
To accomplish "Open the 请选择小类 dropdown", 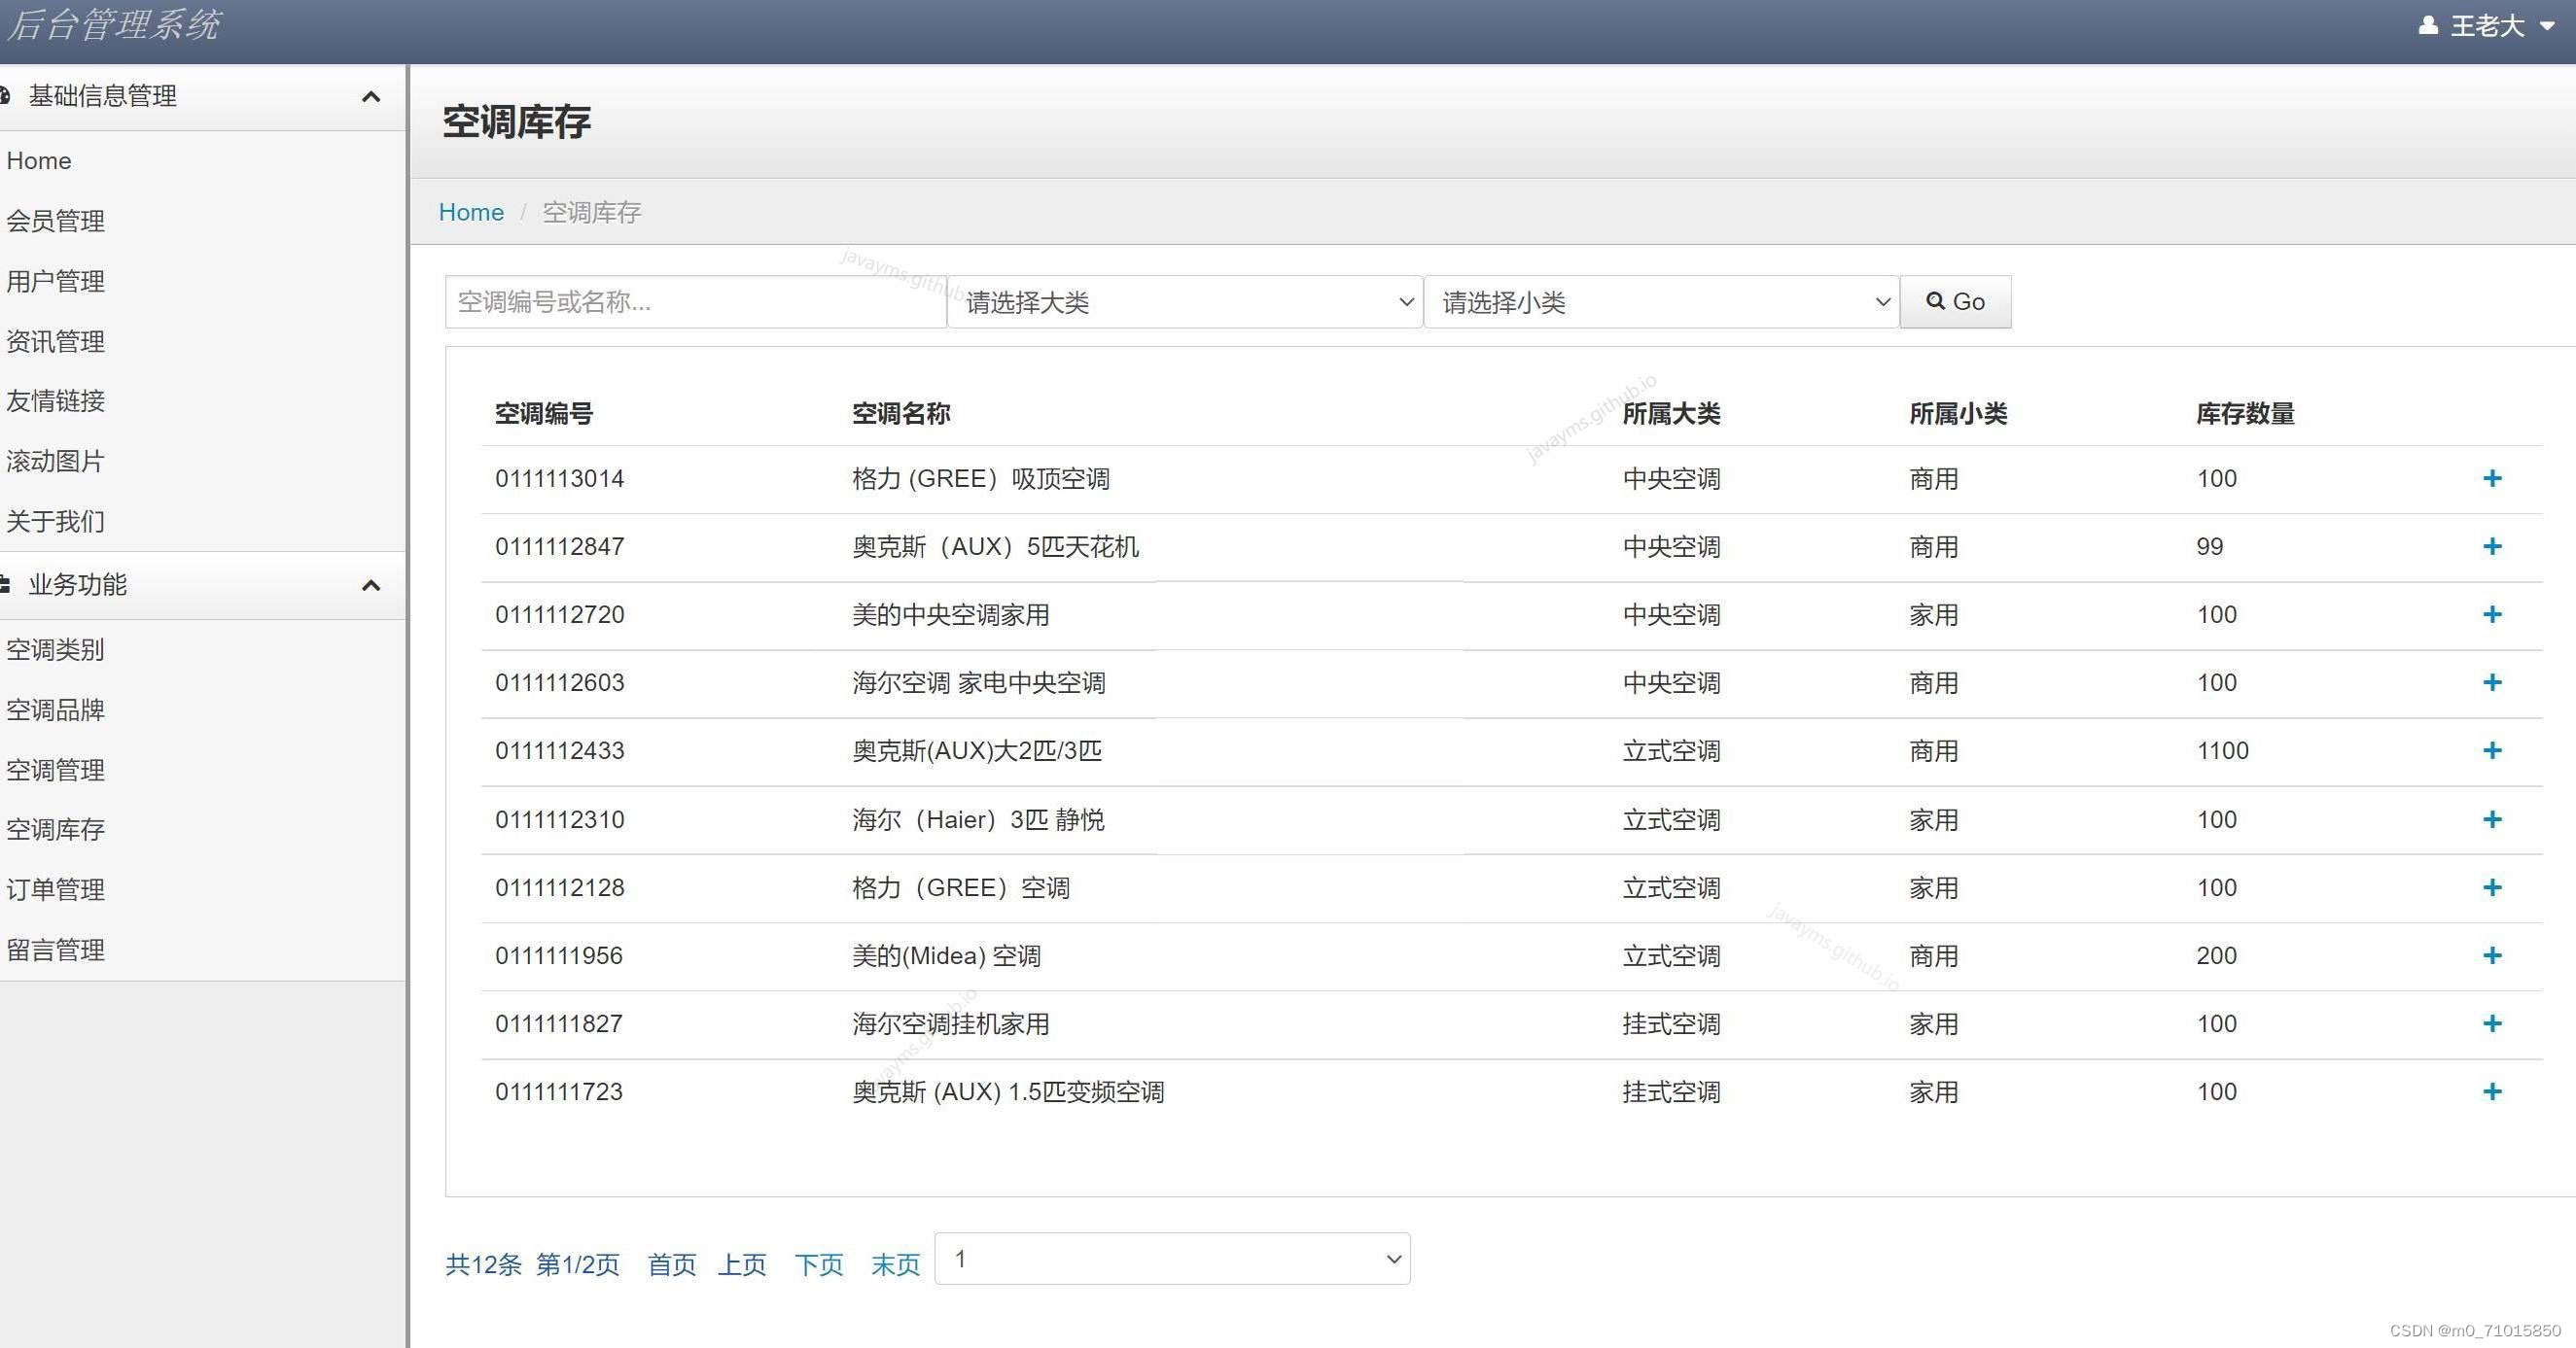I will click(1661, 302).
